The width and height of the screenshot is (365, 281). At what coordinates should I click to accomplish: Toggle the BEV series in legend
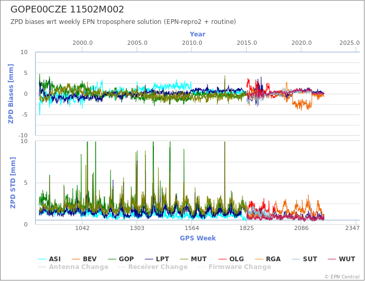pyautogui.click(x=84, y=259)
